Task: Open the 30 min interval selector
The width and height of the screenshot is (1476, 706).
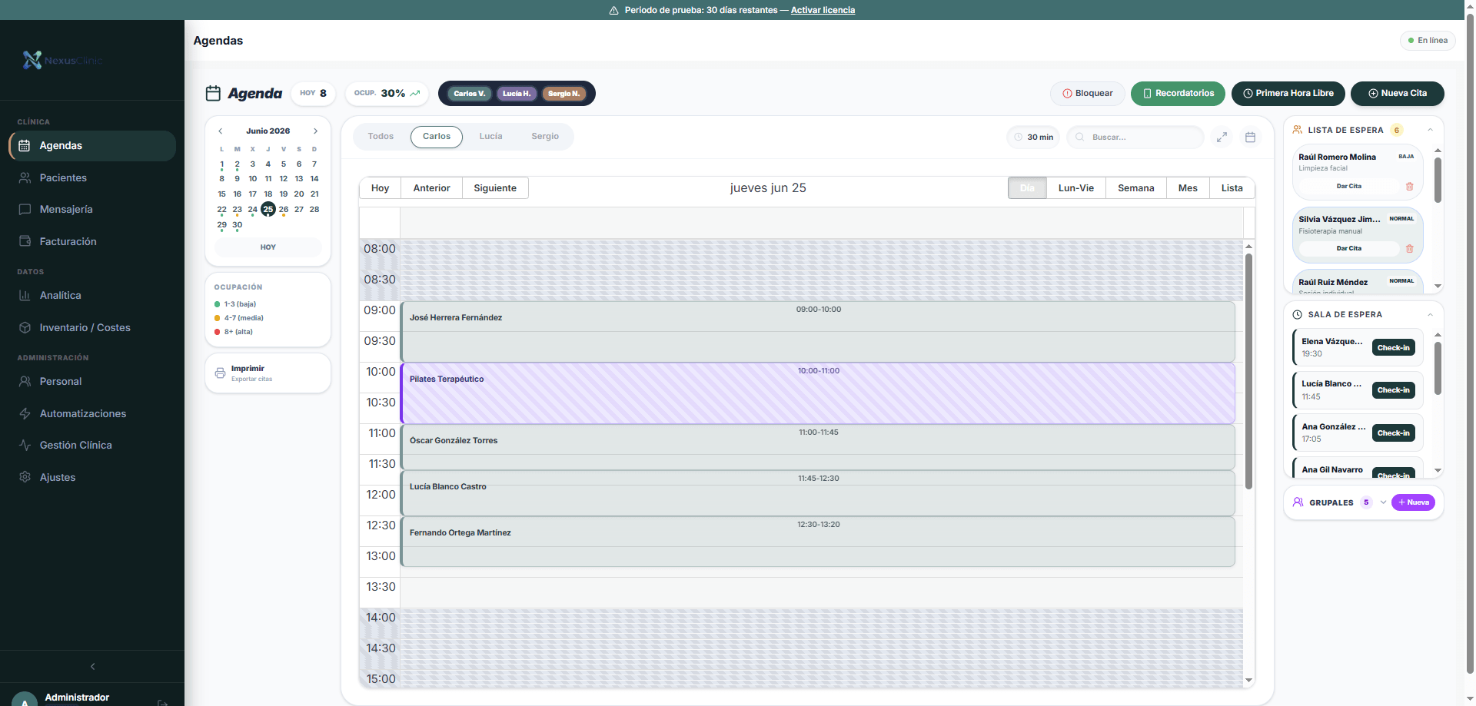Action: tap(1033, 137)
